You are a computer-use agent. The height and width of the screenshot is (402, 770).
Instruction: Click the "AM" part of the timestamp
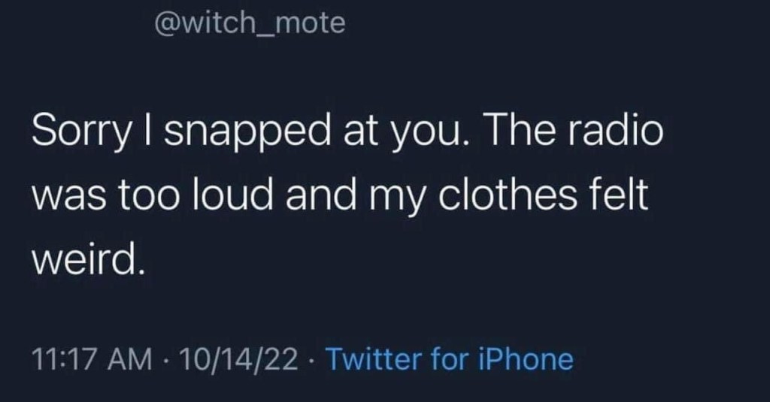point(129,359)
